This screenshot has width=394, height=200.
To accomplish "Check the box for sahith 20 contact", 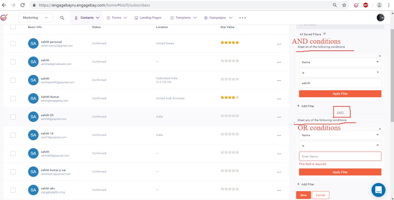I will [x=13, y=117].
